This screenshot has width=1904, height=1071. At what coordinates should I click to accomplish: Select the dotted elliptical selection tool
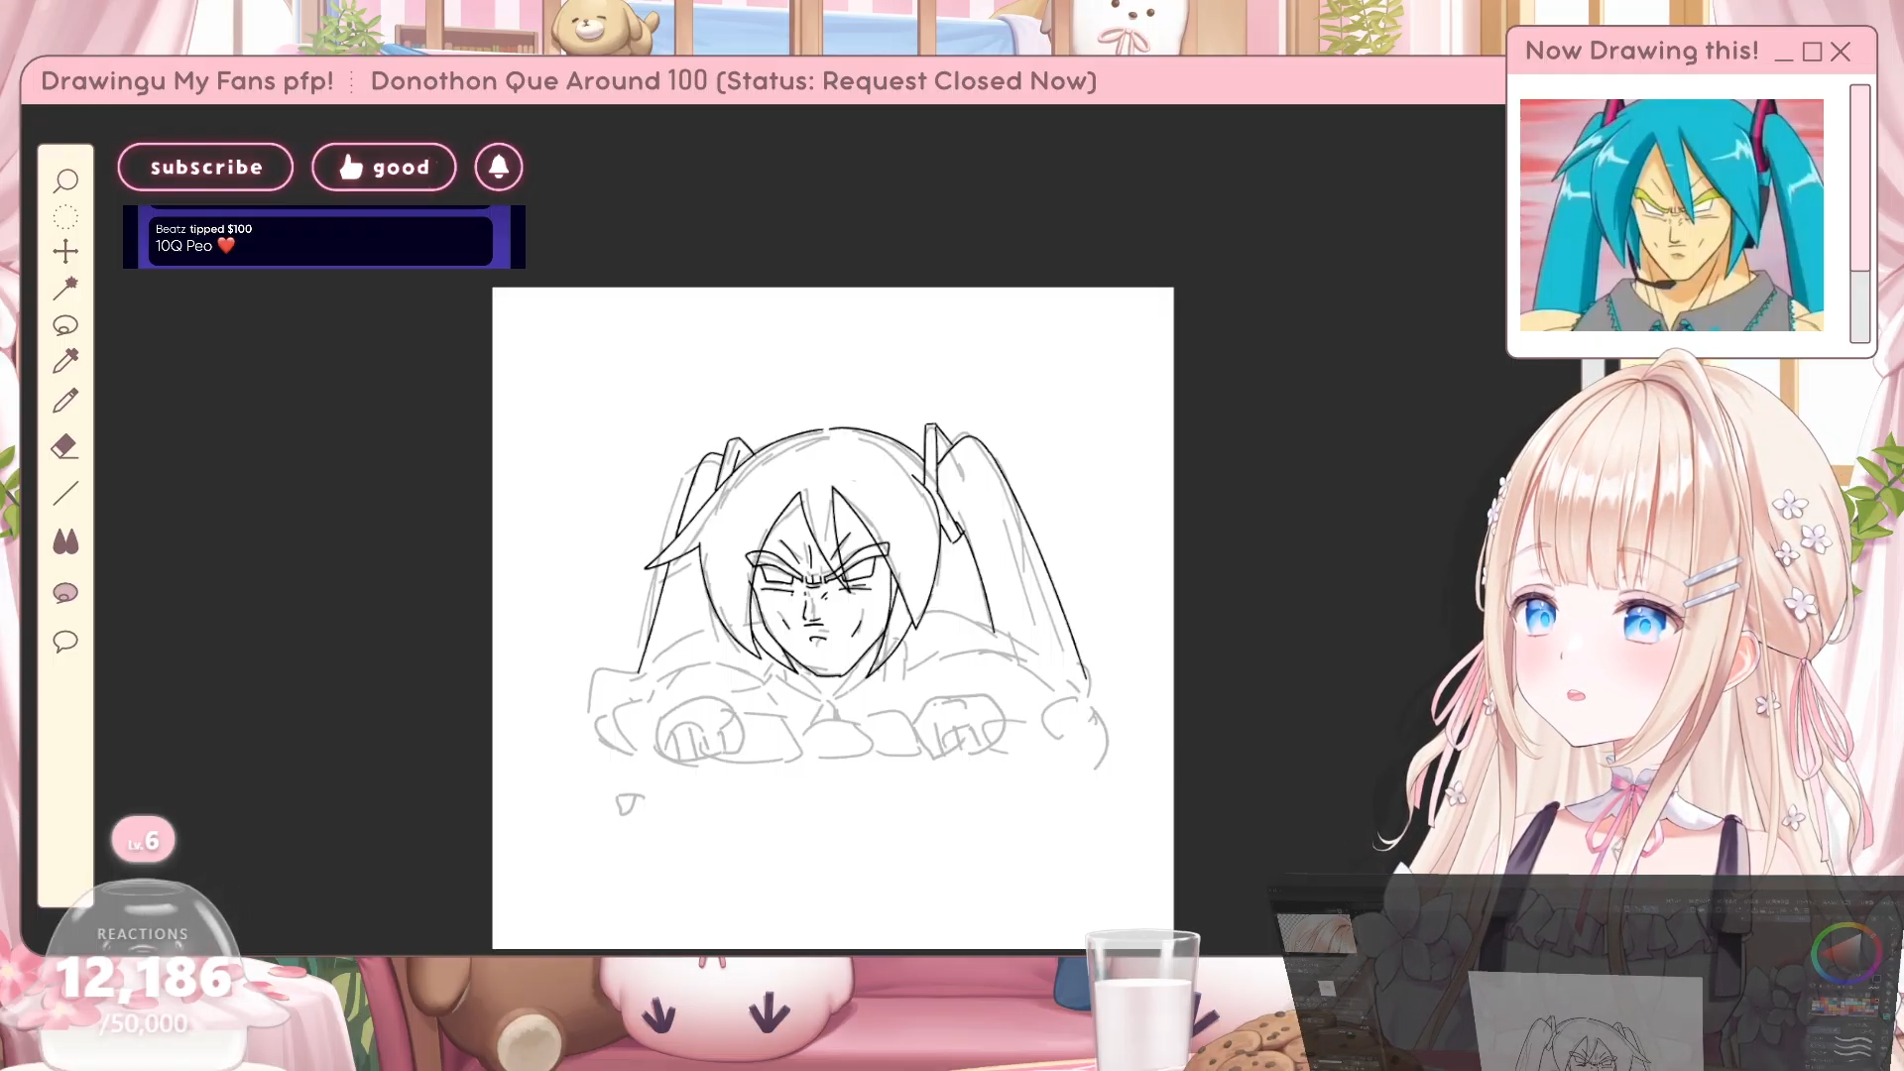(65, 217)
